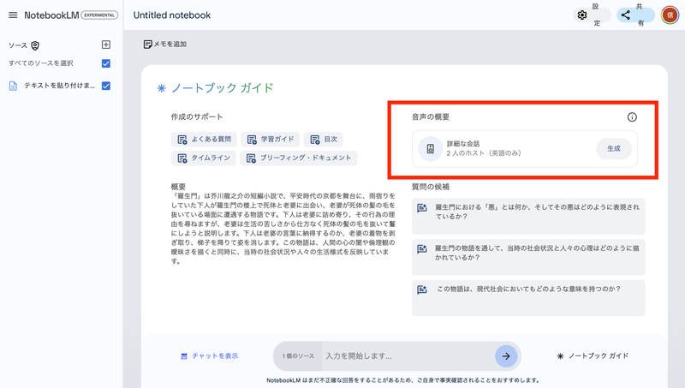Open ブリーフィング・ドキュメント chip
This screenshot has height=388, width=685.
coord(298,158)
